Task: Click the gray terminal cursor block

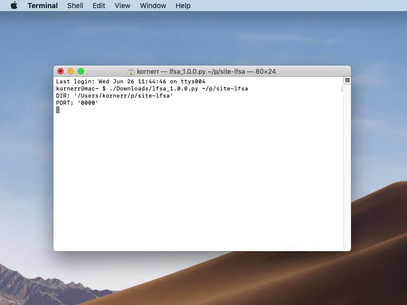Action: pyautogui.click(x=57, y=110)
